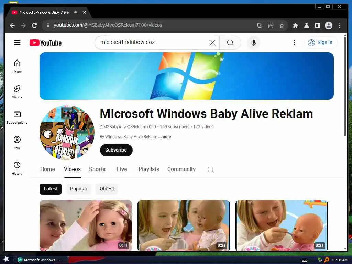Click the browser forward arrow
The width and height of the screenshot is (352, 264).
[23, 25]
